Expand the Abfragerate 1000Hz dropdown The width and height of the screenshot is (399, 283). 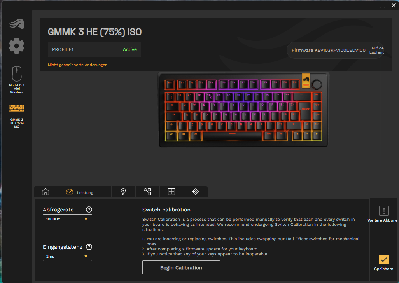(67, 219)
